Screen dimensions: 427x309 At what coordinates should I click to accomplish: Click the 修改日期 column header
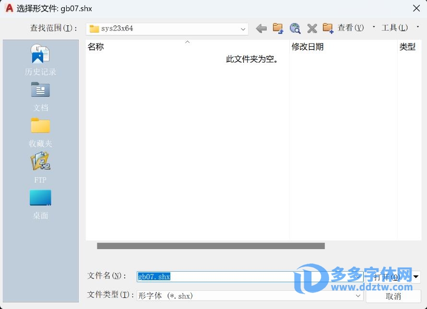point(308,46)
